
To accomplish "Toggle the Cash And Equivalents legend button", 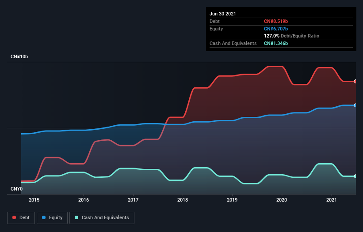I will [102, 218].
